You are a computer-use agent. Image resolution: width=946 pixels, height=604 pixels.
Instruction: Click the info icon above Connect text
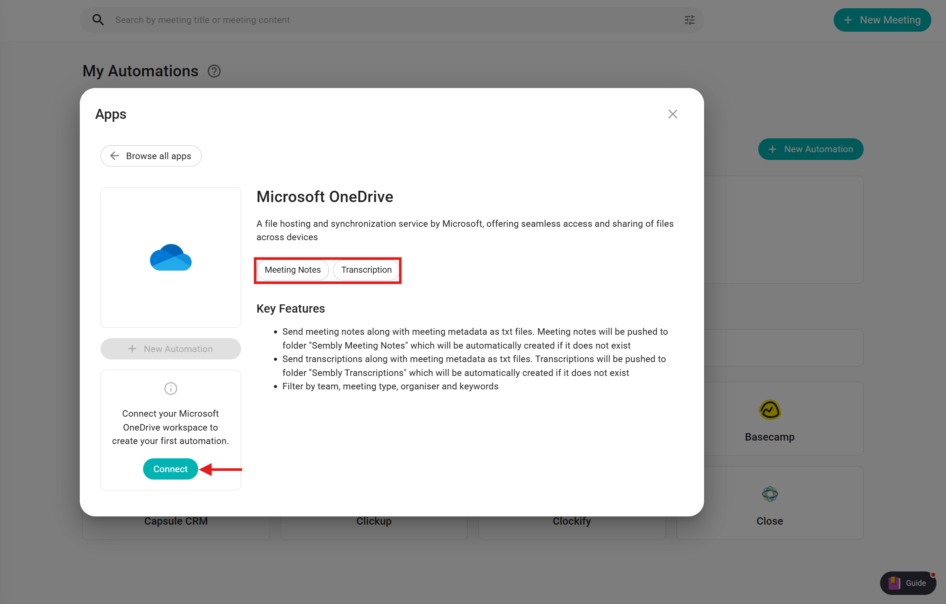click(x=171, y=389)
